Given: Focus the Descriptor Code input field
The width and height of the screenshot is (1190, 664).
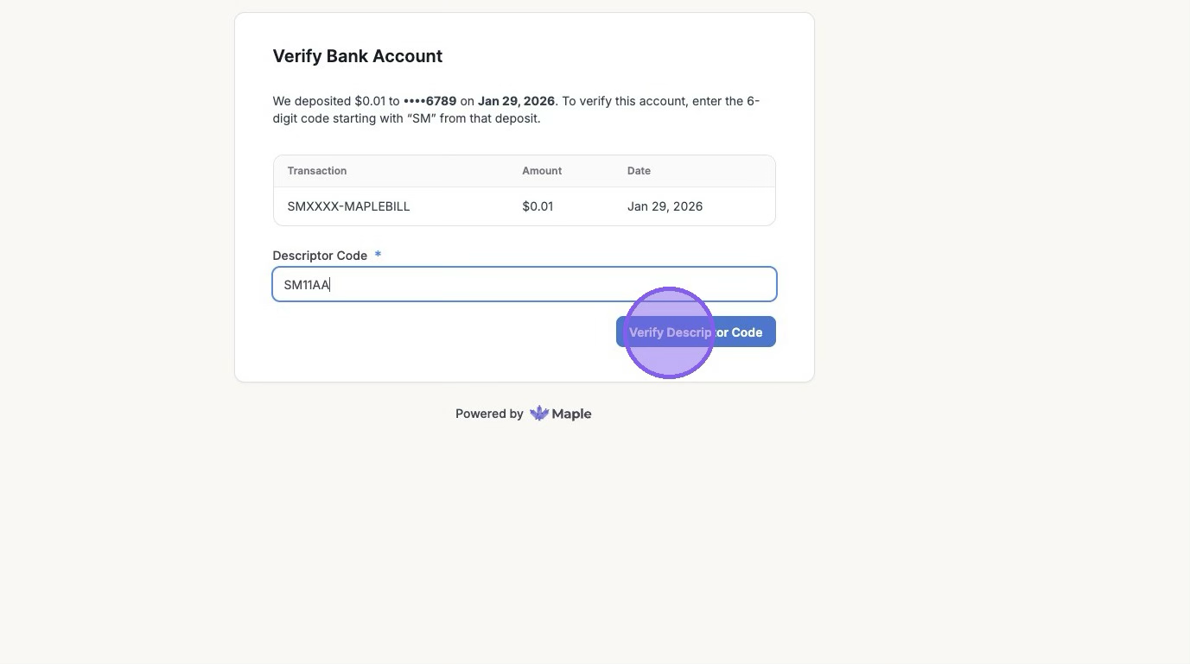Looking at the screenshot, I should pos(524,284).
